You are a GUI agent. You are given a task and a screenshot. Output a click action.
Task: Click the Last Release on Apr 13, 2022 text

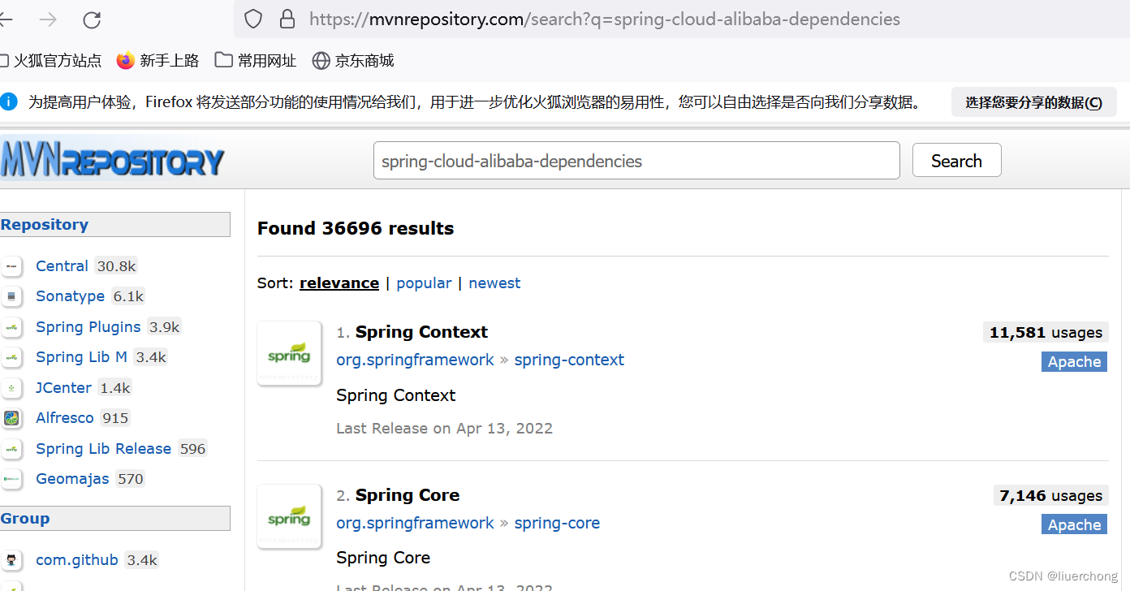pyautogui.click(x=444, y=428)
